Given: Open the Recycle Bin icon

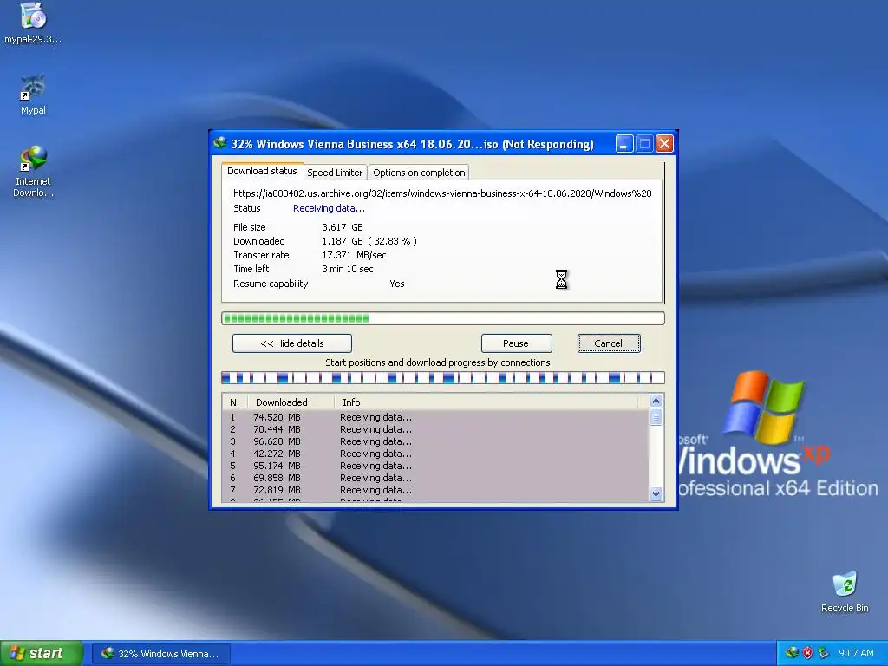Looking at the screenshot, I should 845,591.
